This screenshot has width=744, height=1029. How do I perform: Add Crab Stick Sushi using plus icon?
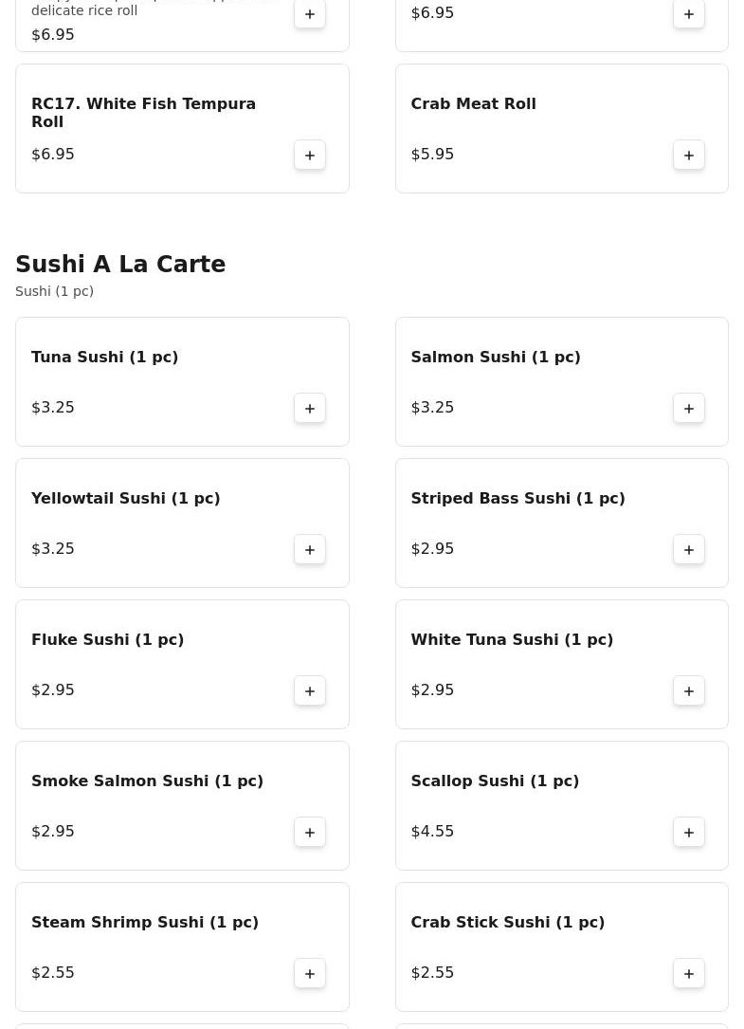click(x=689, y=973)
